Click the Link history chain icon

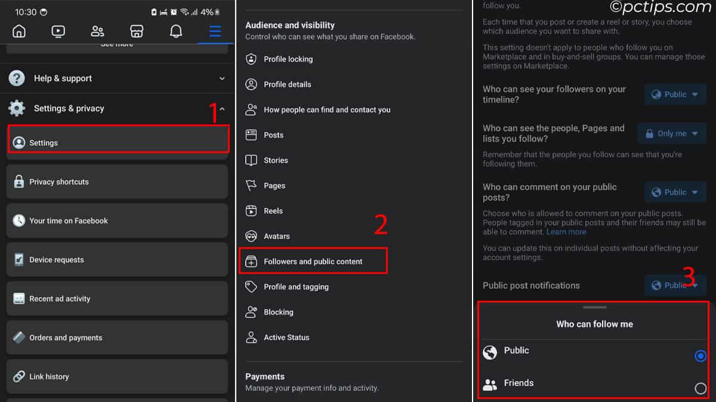[19, 376]
